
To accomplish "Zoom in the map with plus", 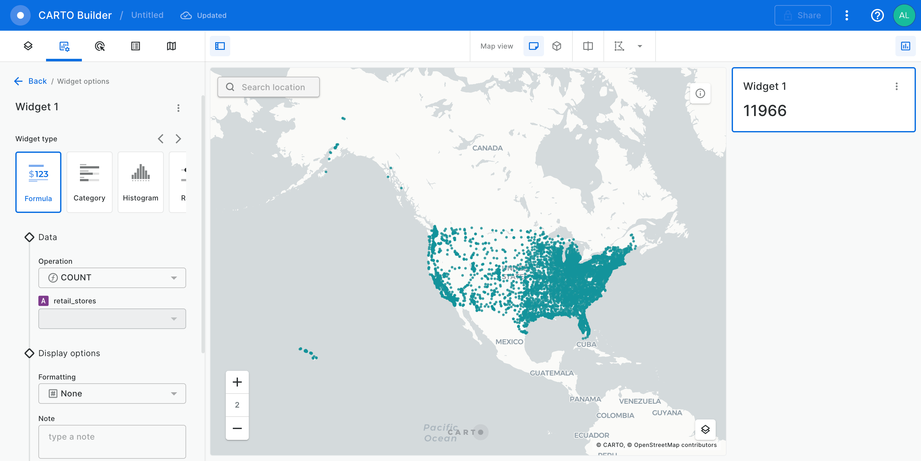I will point(237,382).
